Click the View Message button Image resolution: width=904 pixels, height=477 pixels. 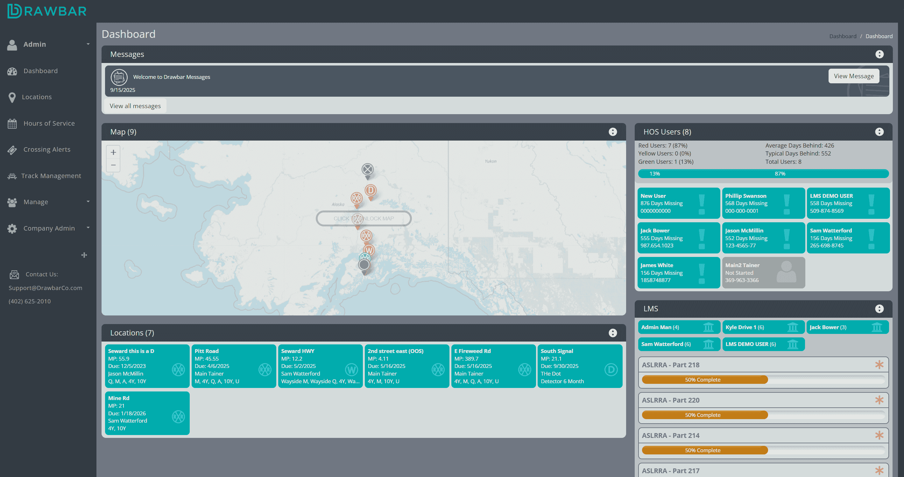coord(854,76)
